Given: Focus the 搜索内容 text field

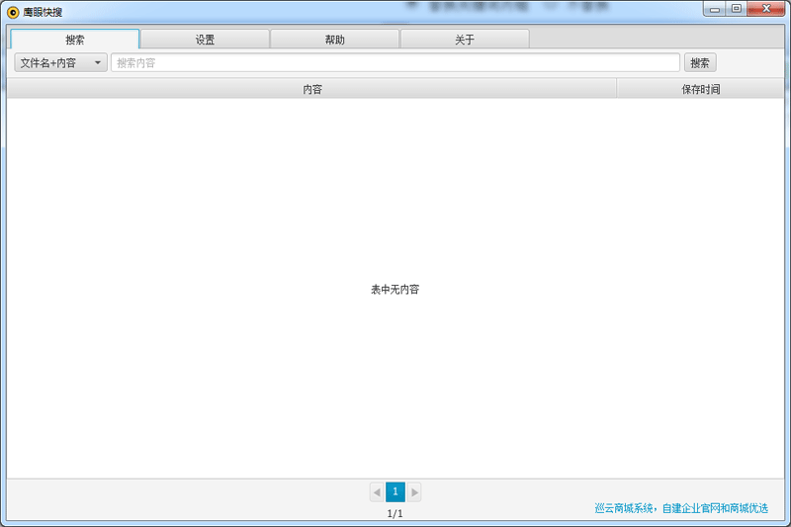Looking at the screenshot, I should (395, 63).
